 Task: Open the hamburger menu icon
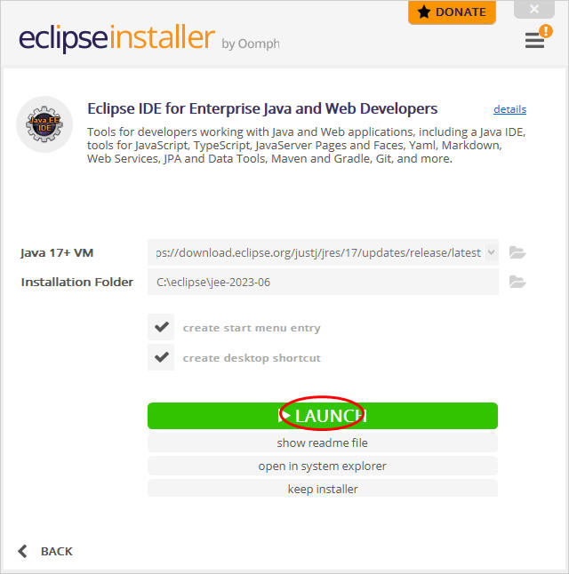coord(534,40)
